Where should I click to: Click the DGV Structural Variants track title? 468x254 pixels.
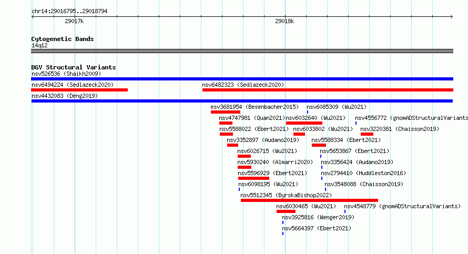coord(74,67)
